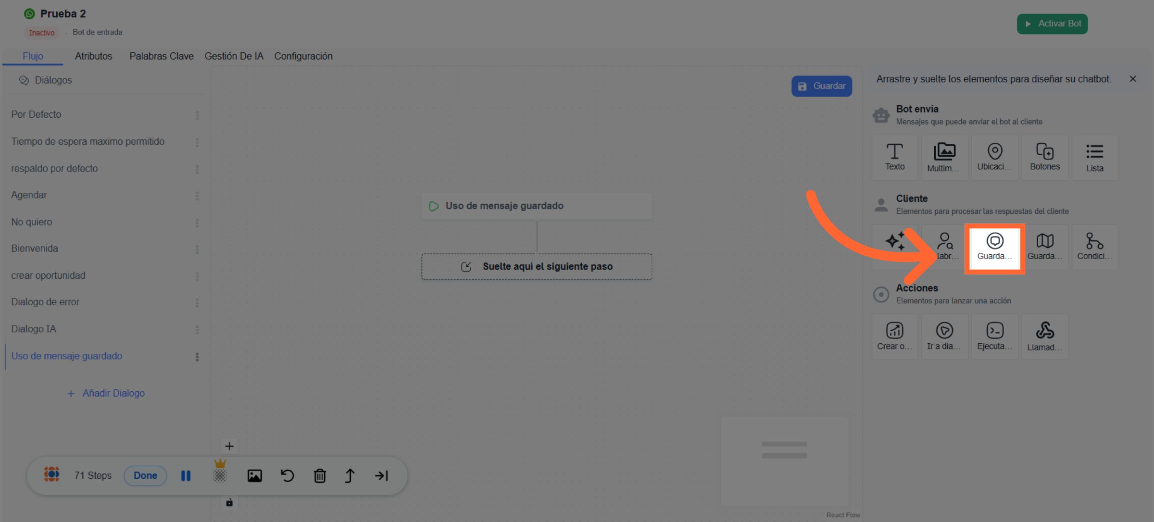Open options for Uso de mensaje guardado
This screenshot has height=522, width=1154.
tap(197, 357)
